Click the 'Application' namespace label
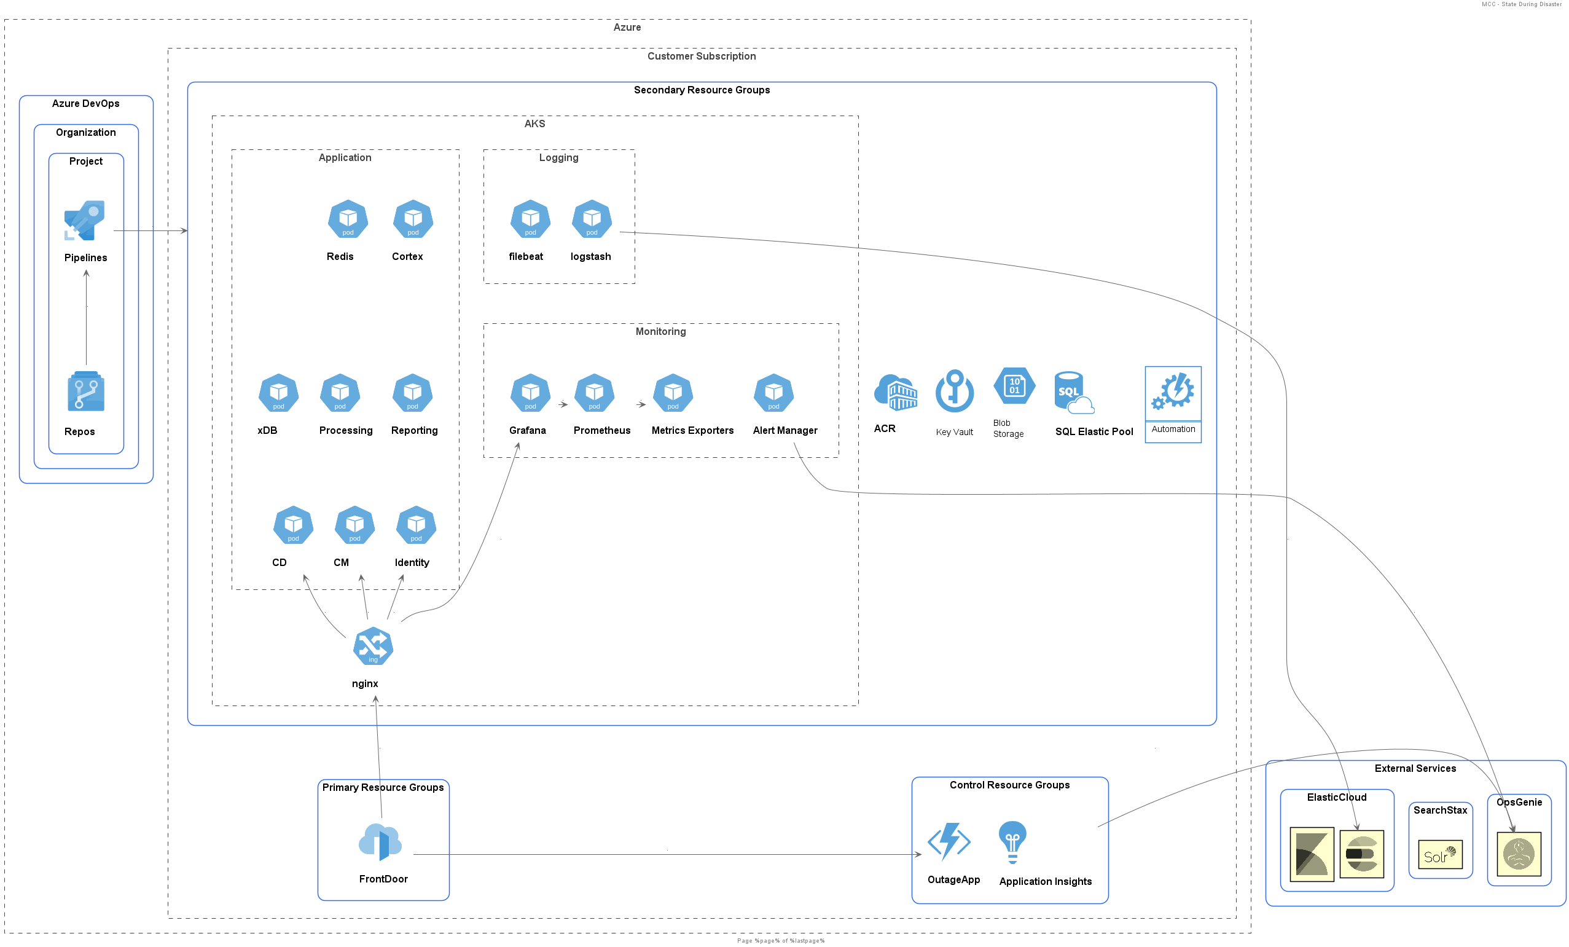Screen dimensions: 1569x947 (x=345, y=157)
